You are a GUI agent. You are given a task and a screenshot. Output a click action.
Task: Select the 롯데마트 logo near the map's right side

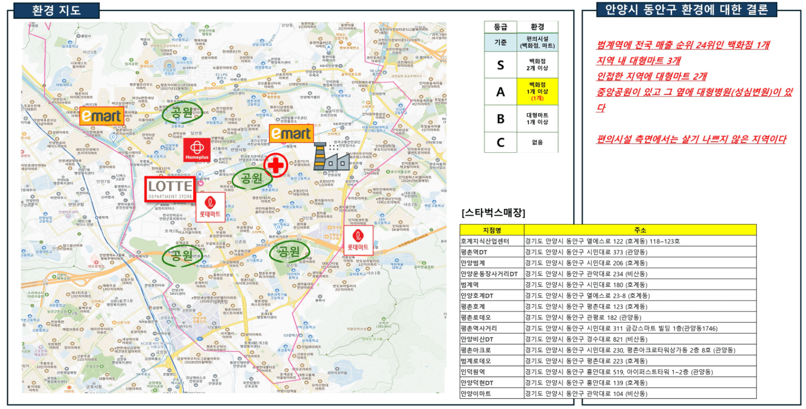tap(358, 240)
